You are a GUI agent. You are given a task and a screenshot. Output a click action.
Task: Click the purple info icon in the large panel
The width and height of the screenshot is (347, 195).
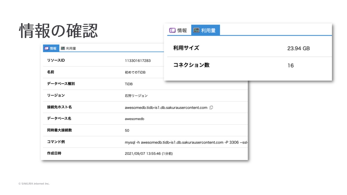(x=172, y=30)
